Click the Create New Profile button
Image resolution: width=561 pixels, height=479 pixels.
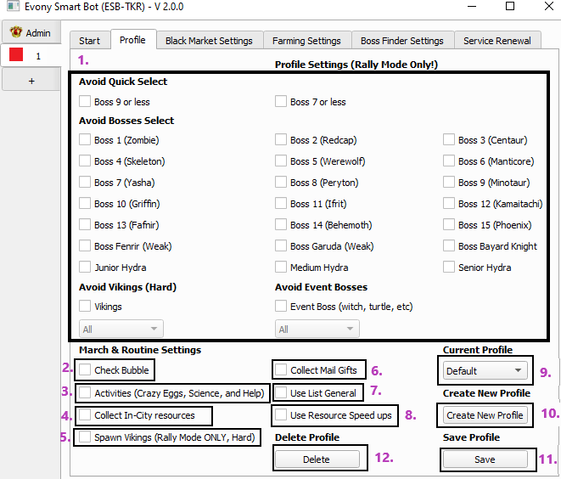(485, 415)
